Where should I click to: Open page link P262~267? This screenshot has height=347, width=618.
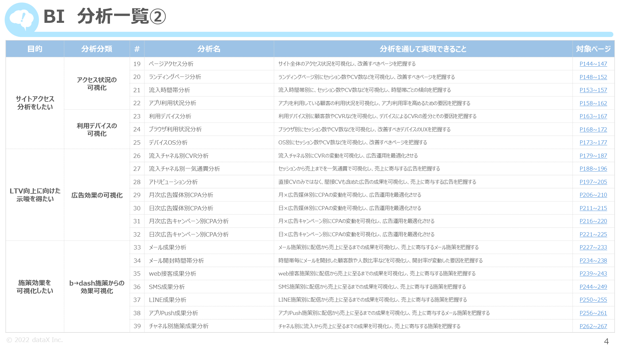click(x=593, y=326)
